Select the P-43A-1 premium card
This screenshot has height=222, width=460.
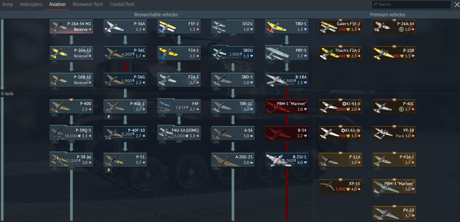click(x=394, y=160)
